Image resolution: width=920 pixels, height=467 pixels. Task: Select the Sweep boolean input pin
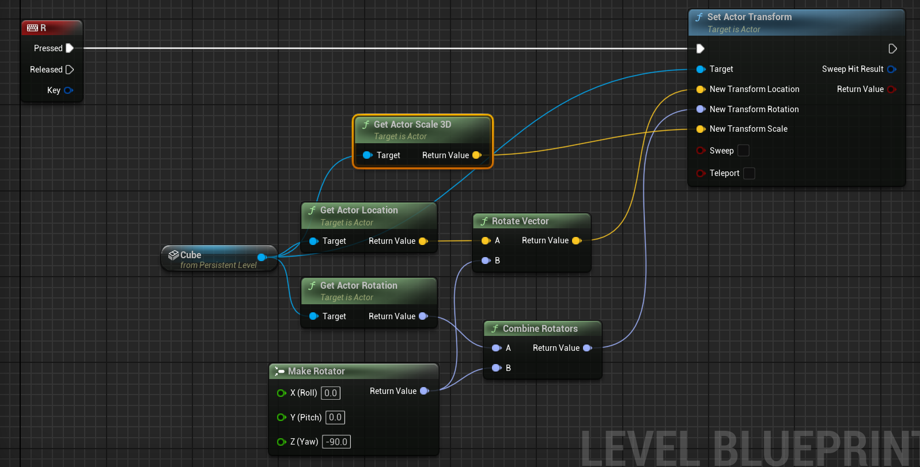pos(701,151)
